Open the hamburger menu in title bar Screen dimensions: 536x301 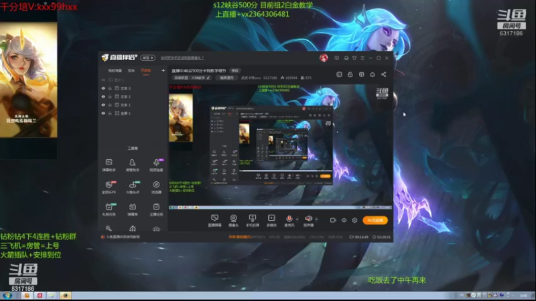362,58
